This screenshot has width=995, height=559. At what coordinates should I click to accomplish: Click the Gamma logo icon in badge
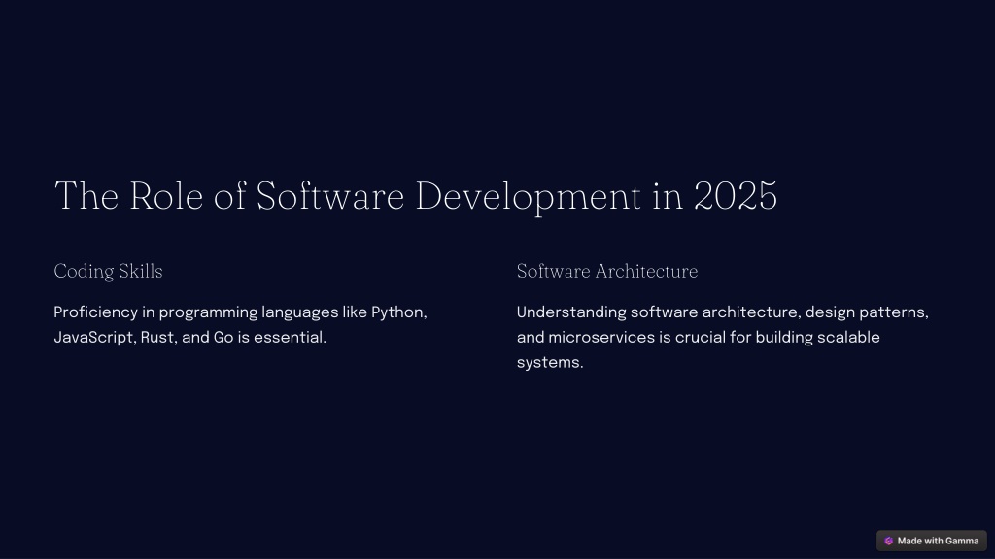pyautogui.click(x=888, y=541)
